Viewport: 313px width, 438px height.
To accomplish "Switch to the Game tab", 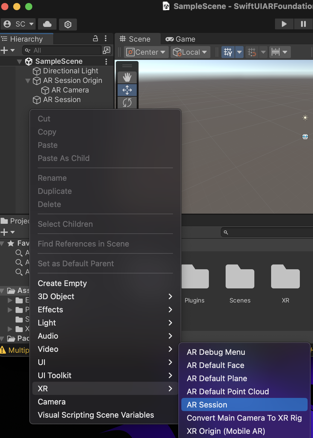I will point(180,39).
